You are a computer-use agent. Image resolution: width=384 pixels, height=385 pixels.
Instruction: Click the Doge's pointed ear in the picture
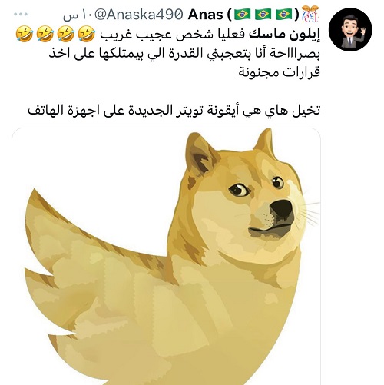(201, 154)
